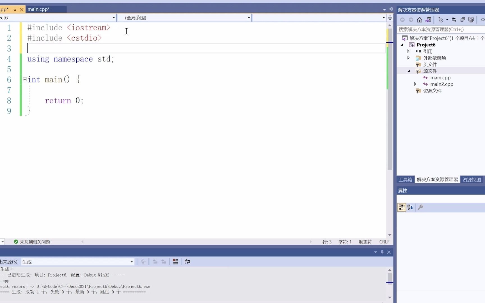Select the 源文件 folder
The image size is (485, 303).
coord(430,71)
